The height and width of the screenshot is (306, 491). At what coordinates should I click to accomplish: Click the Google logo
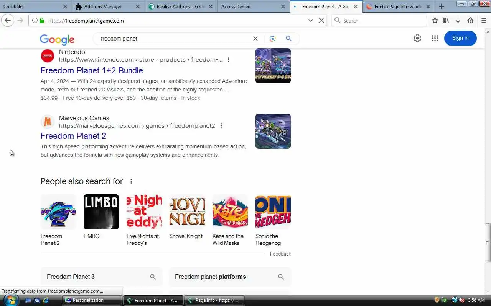[x=57, y=39]
